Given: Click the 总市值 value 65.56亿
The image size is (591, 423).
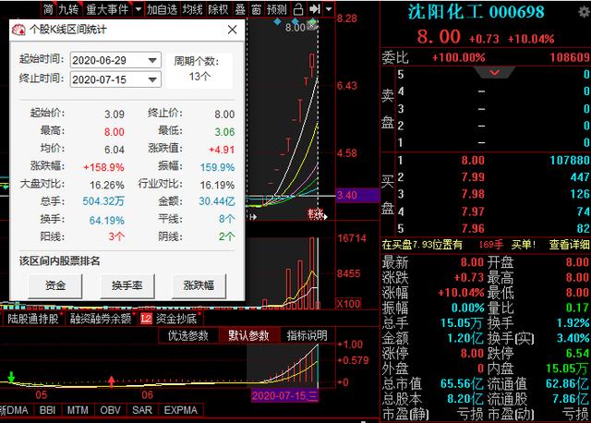Looking at the screenshot, I should pyautogui.click(x=462, y=384).
